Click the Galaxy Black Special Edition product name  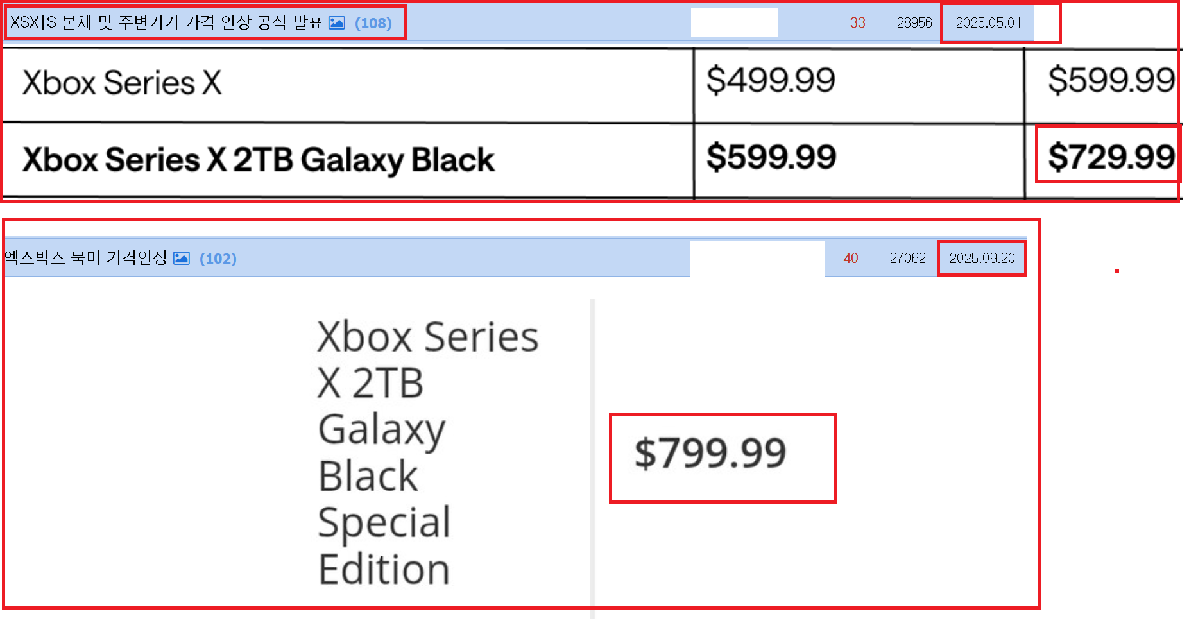pyautogui.click(x=428, y=453)
